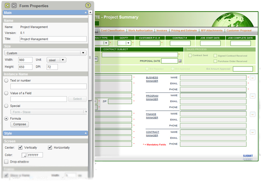Open the Pricing and Estimate tab

pyautogui.click(x=184, y=30)
